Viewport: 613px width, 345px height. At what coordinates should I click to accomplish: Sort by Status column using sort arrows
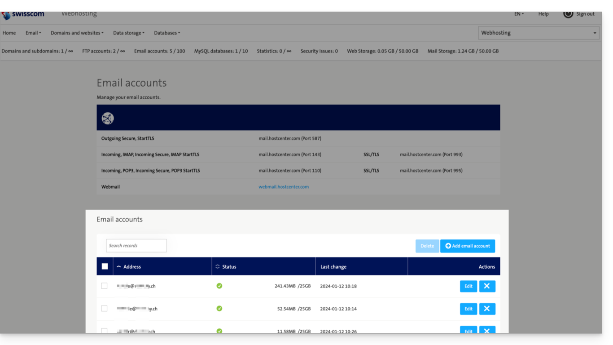(218, 266)
